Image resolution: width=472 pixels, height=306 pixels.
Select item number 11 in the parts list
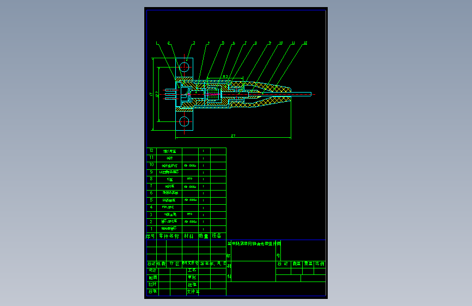coord(151,157)
